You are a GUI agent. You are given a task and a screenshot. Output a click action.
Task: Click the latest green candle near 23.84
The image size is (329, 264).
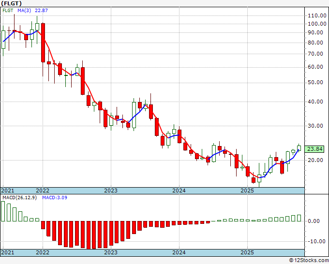click(x=299, y=148)
